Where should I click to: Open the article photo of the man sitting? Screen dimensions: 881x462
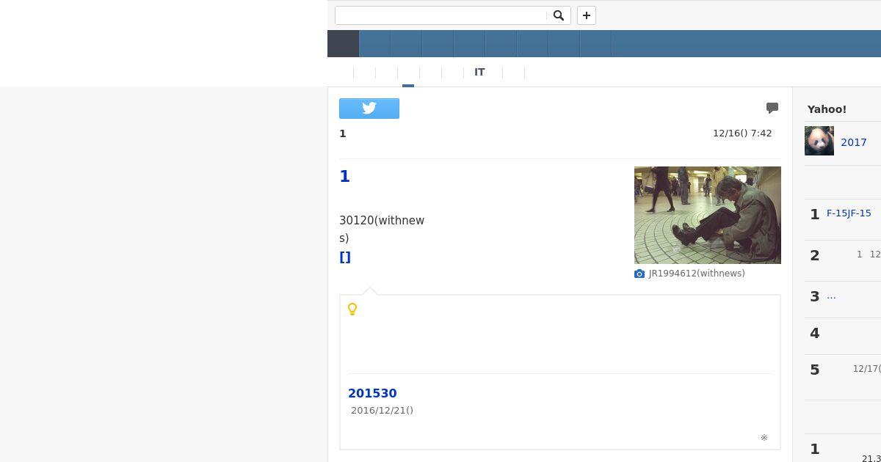(x=708, y=215)
